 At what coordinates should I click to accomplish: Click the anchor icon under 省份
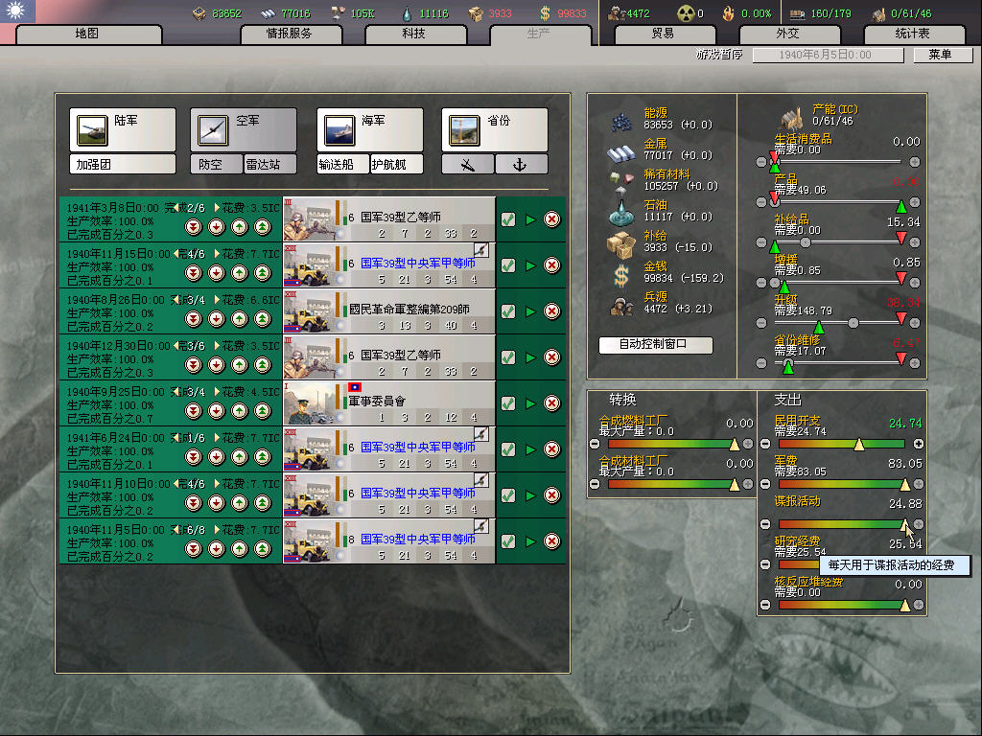(x=522, y=165)
